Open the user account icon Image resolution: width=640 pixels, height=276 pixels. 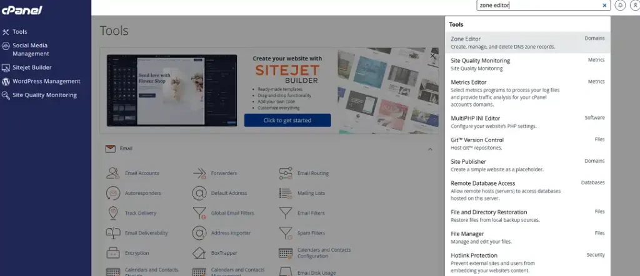click(635, 5)
